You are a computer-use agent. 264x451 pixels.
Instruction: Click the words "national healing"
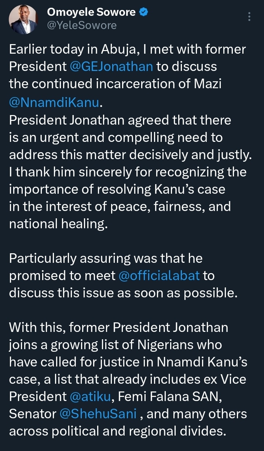tap(58, 224)
